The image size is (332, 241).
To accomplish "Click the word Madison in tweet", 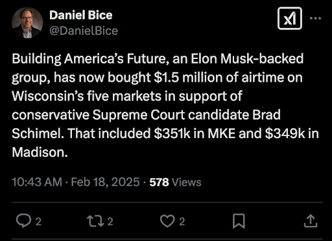I will [40, 152].
